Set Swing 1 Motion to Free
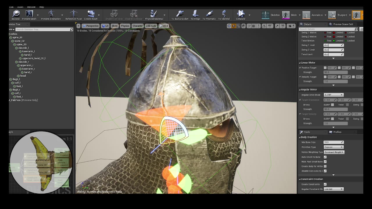The width and height of the screenshot is (372, 209). pos(325,33)
